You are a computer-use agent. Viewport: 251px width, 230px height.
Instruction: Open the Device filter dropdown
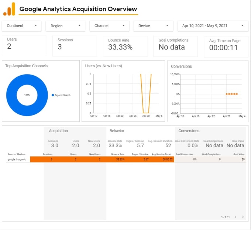coord(153,26)
